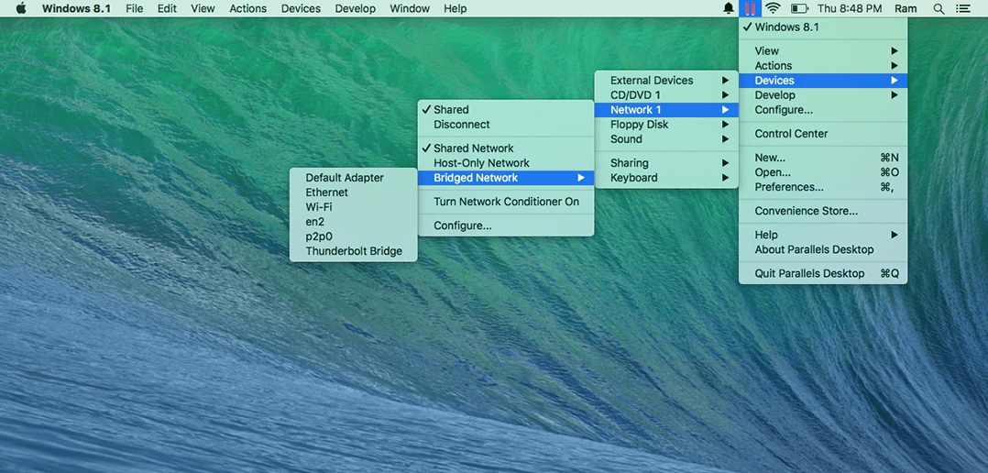
Task: Select highlighted Devices item in Parallels dropdown
Action: pyautogui.click(x=823, y=81)
